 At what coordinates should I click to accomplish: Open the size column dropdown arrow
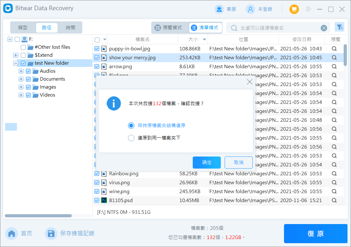205,40
